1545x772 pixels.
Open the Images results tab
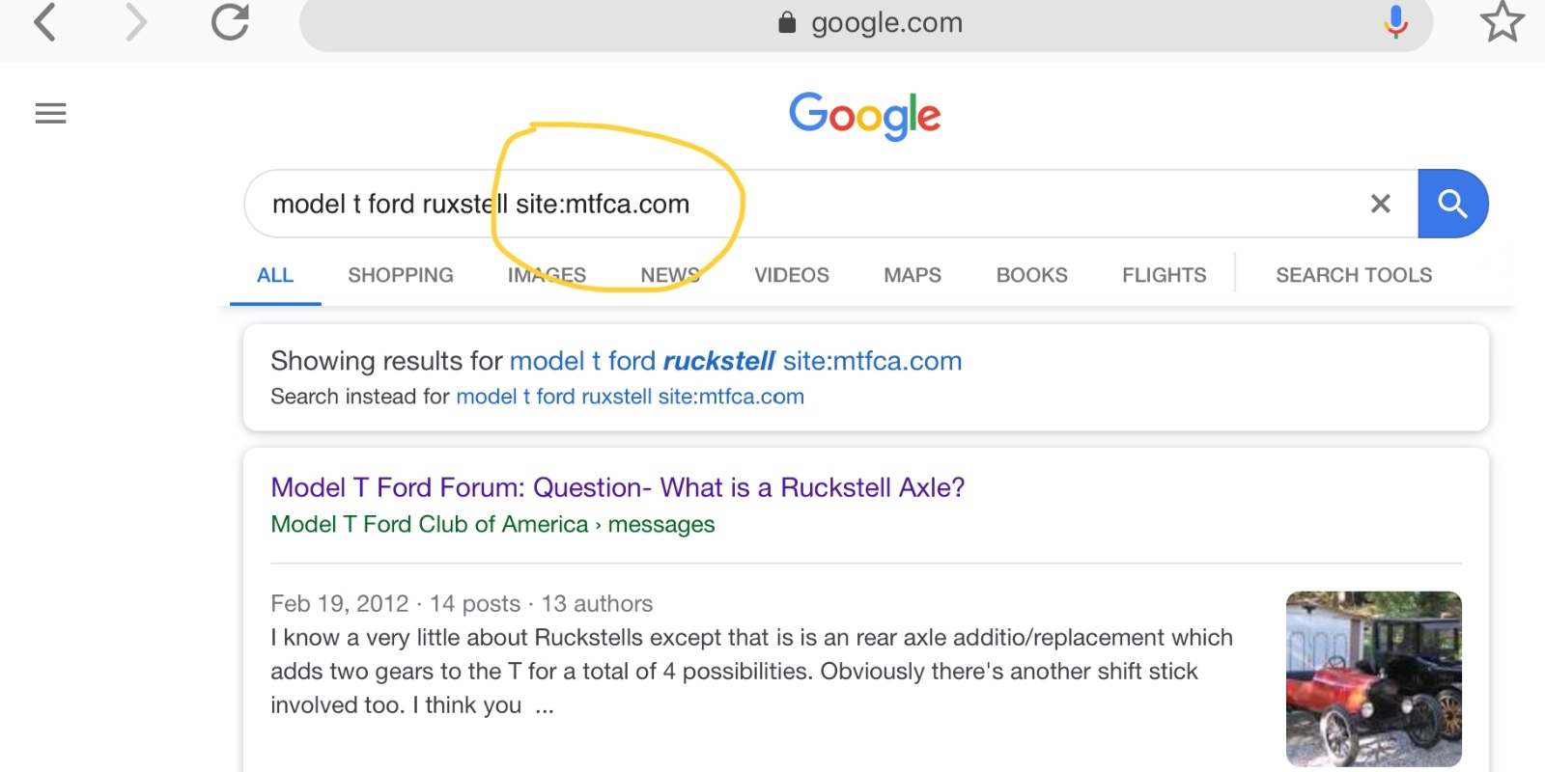(547, 275)
